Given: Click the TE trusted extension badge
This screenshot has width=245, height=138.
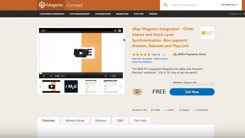Looking at the screenshot, I should tap(137, 92).
